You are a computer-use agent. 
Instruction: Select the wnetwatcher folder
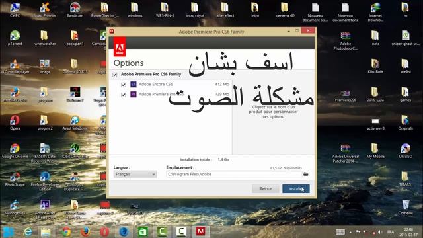point(45,38)
